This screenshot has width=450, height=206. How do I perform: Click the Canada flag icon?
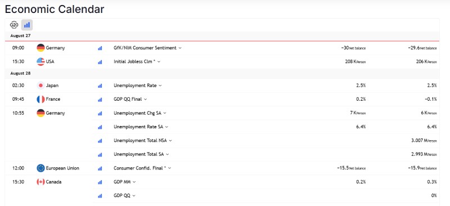coord(40,182)
